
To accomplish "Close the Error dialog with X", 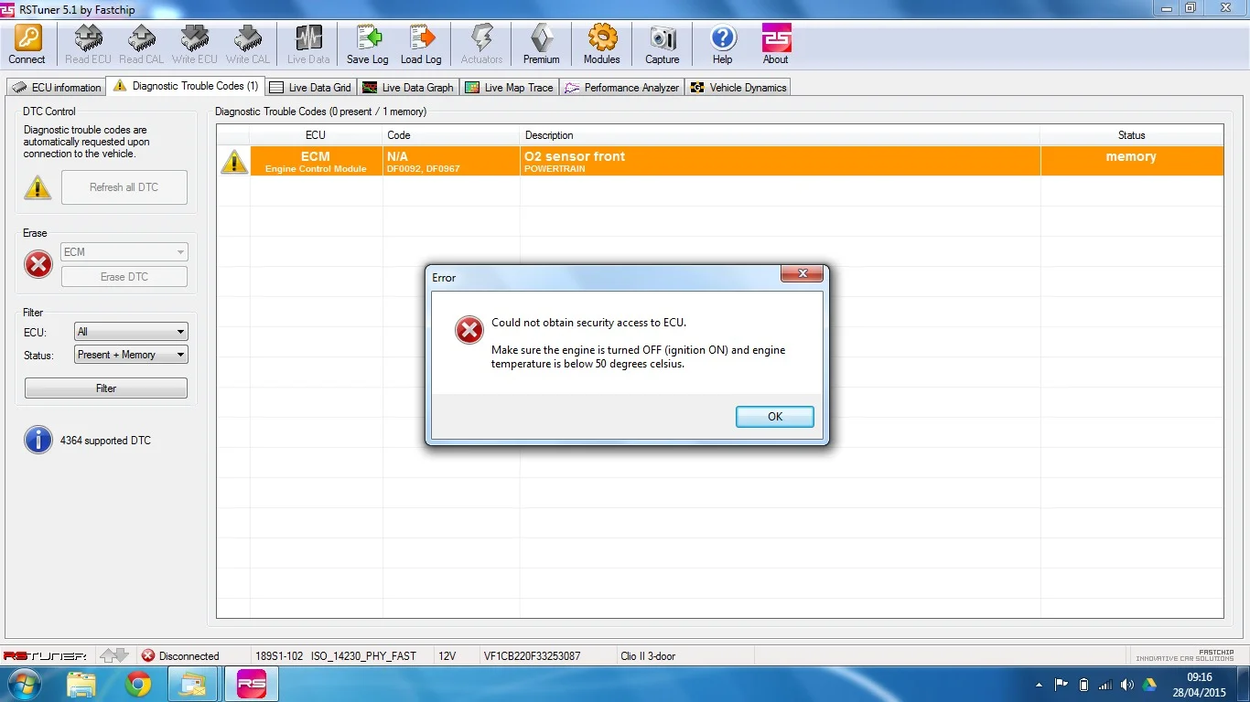I will [803, 274].
